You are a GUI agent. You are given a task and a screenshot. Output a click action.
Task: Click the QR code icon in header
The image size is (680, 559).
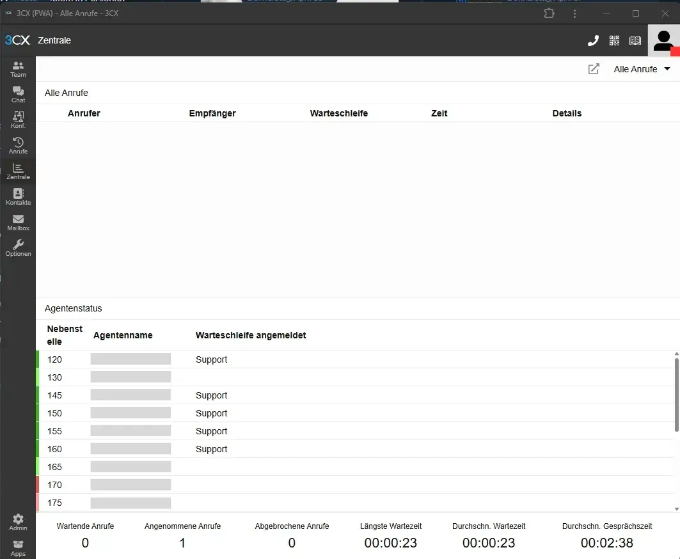click(614, 41)
